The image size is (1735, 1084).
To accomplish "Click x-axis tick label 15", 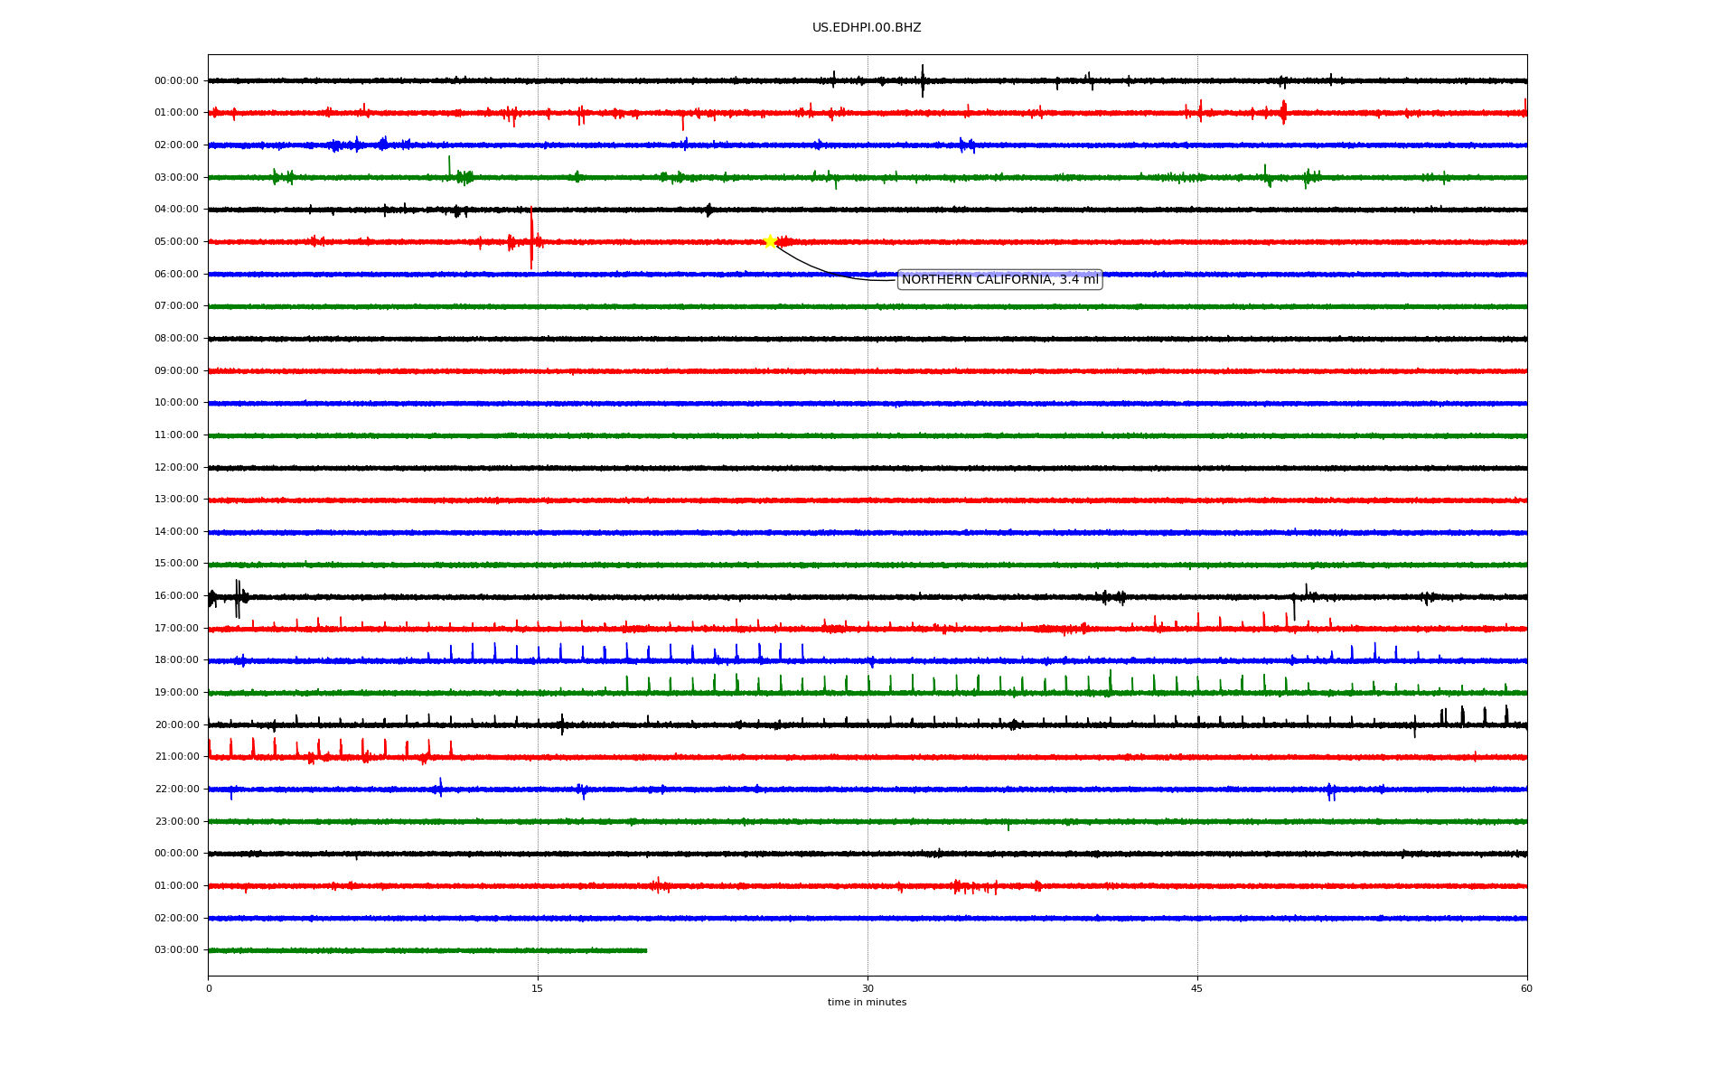I will pyautogui.click(x=538, y=988).
